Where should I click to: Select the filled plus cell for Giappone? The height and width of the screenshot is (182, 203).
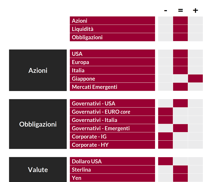195,79
